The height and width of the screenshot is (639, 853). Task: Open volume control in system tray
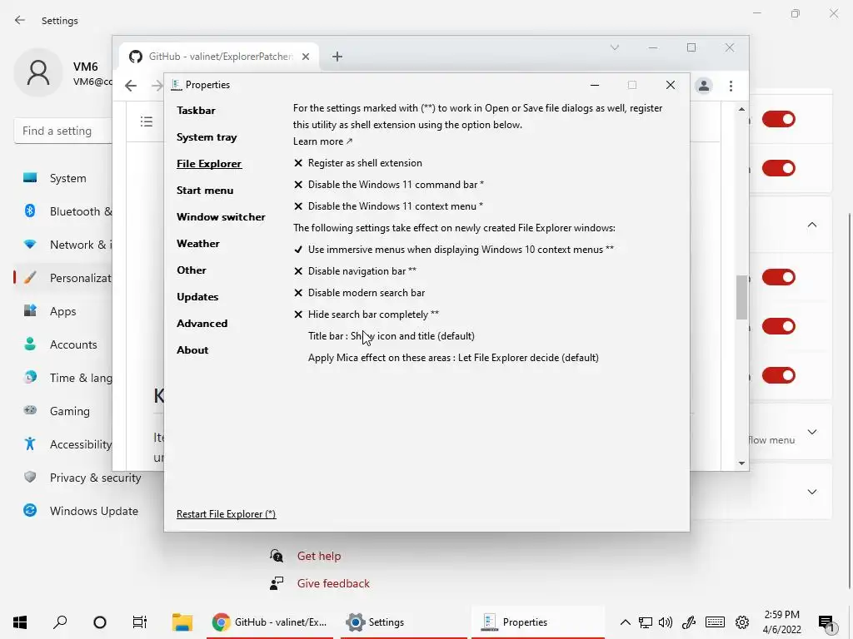(666, 622)
